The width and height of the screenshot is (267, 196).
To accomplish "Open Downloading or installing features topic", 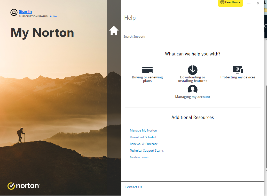I will [193, 79].
